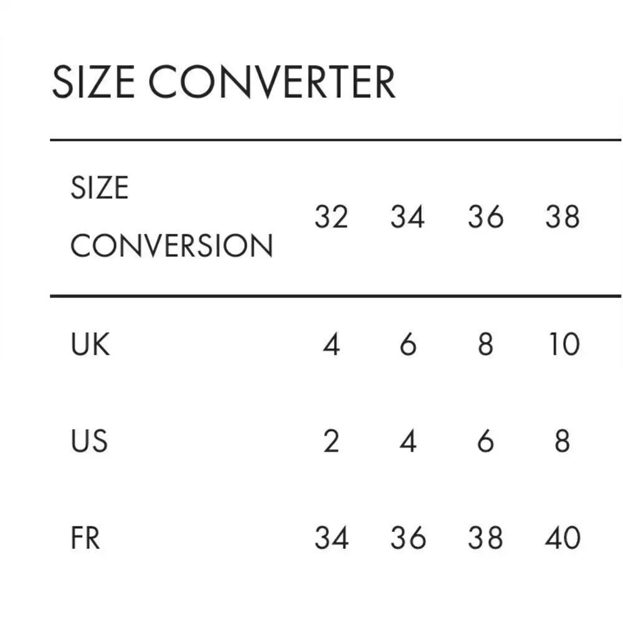Click US size 6 cell
This screenshot has height=623, width=623.
point(485,441)
